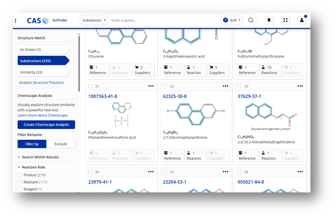View 2,7-Dibromophenanthrene 1 Reference

(173, 156)
